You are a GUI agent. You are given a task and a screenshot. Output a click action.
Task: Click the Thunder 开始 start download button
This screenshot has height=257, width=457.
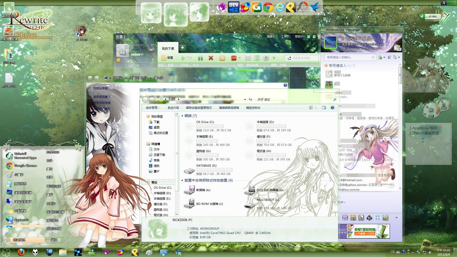[187, 58]
